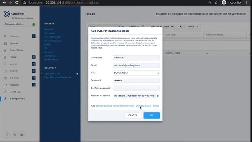Reload the page with browser refresh icon

coord(17,2)
